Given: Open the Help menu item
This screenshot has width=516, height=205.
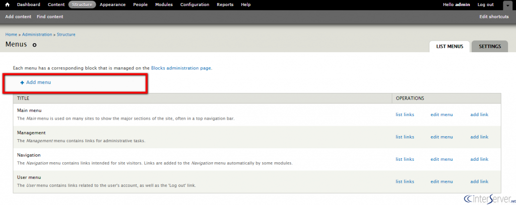Looking at the screenshot, I should pyautogui.click(x=246, y=5).
